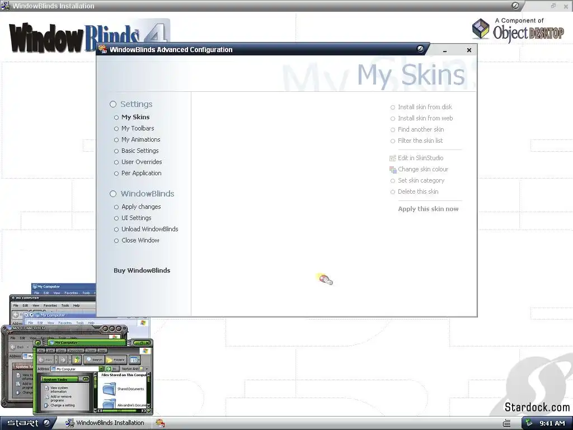Go to Per Application settings
This screenshot has height=430, width=573.
point(141,174)
